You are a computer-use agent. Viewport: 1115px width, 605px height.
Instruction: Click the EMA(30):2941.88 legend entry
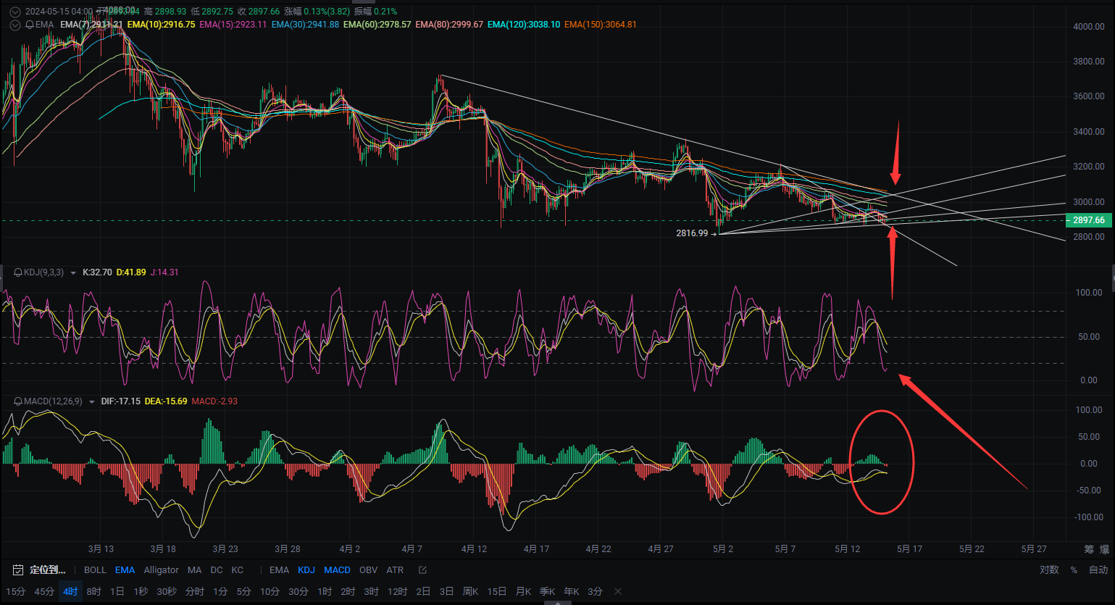[305, 25]
